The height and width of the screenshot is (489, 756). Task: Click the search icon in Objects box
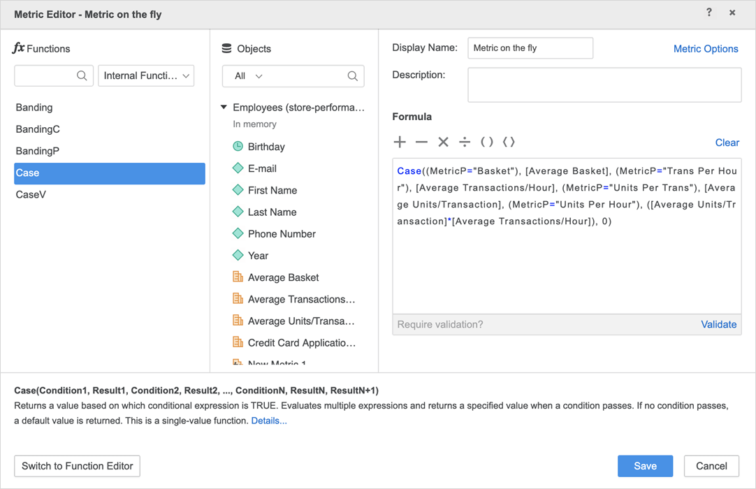point(352,76)
